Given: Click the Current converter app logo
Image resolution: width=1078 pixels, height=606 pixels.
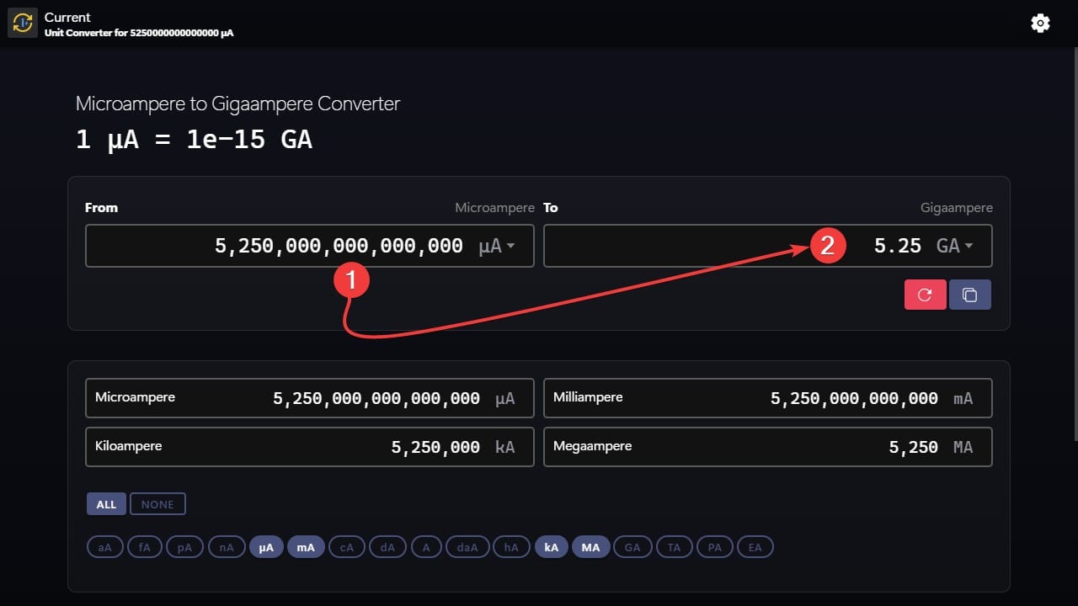Looking at the screenshot, I should (22, 23).
